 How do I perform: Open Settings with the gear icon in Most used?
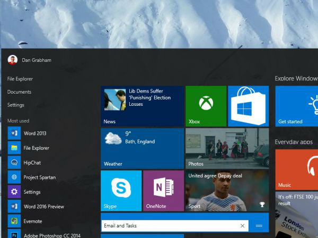click(32, 192)
